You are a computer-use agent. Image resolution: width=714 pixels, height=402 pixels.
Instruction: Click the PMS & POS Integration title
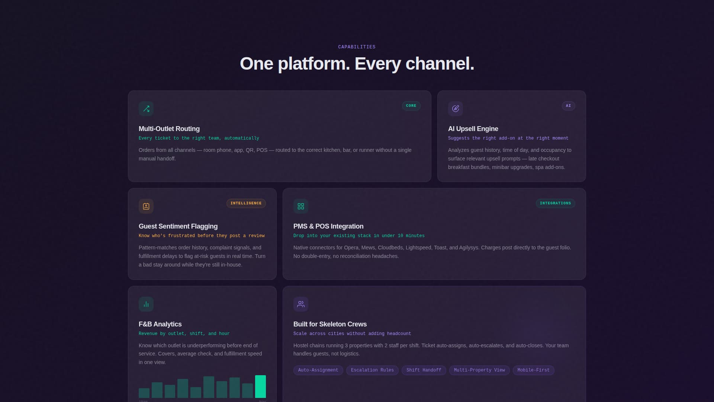(328, 226)
